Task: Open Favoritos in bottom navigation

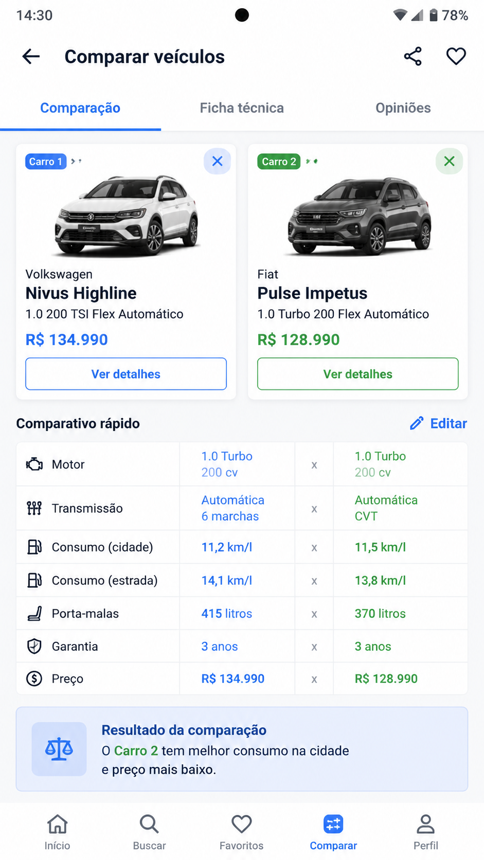Action: 241,832
